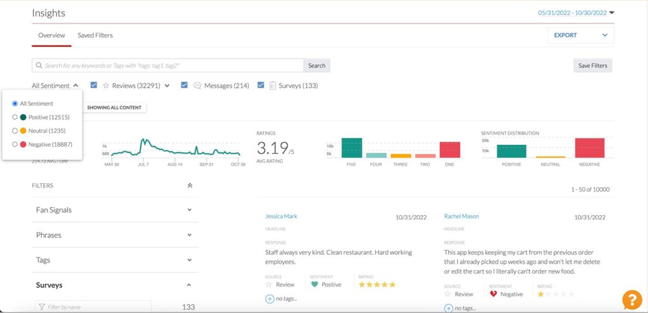Uncheck the Surveys (133) checkbox
Image resolution: width=648 pixels, height=313 pixels.
[x=261, y=85]
